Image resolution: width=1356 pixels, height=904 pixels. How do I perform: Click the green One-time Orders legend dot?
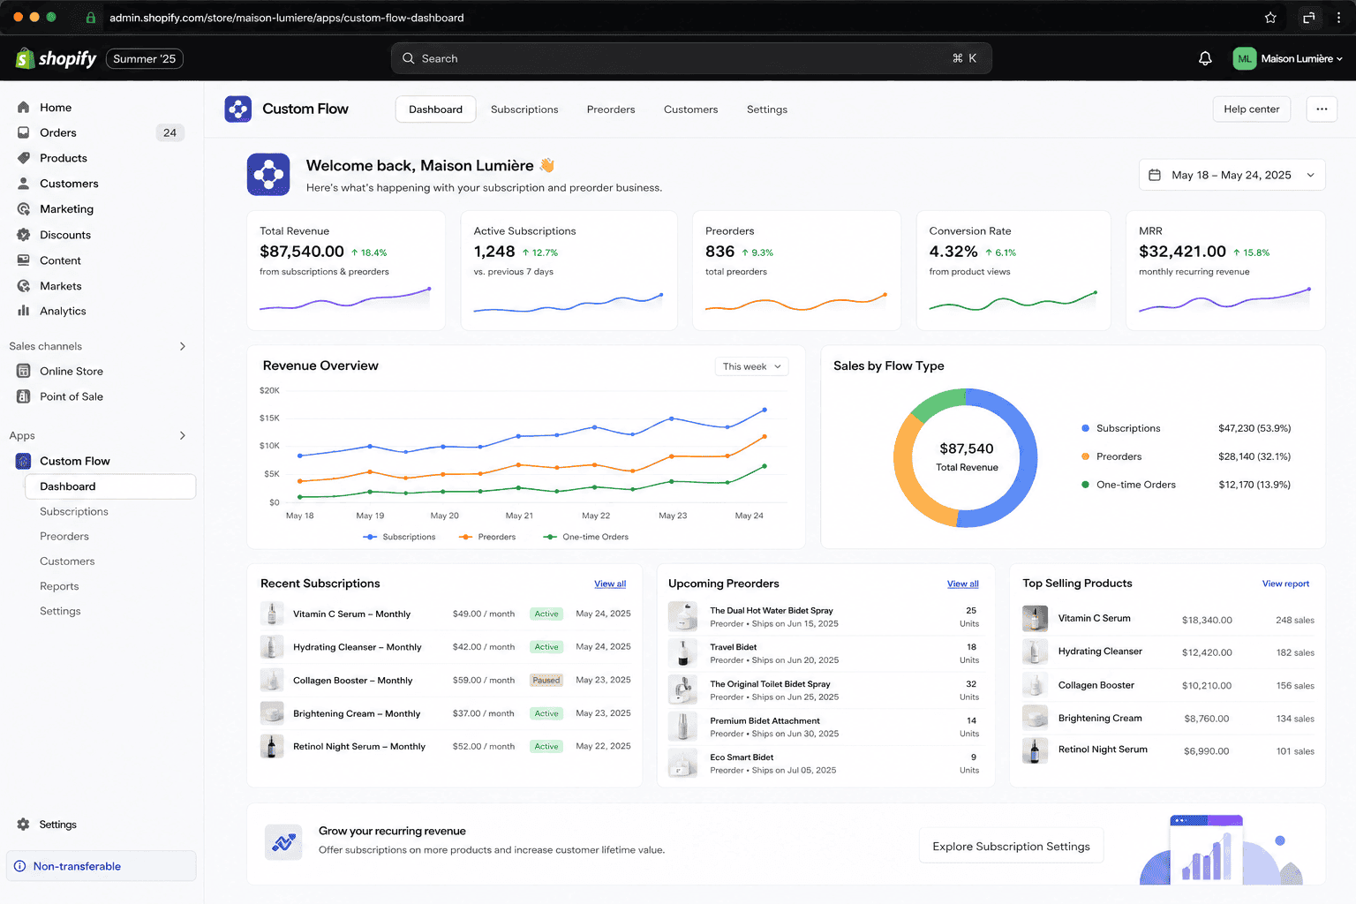(1085, 485)
